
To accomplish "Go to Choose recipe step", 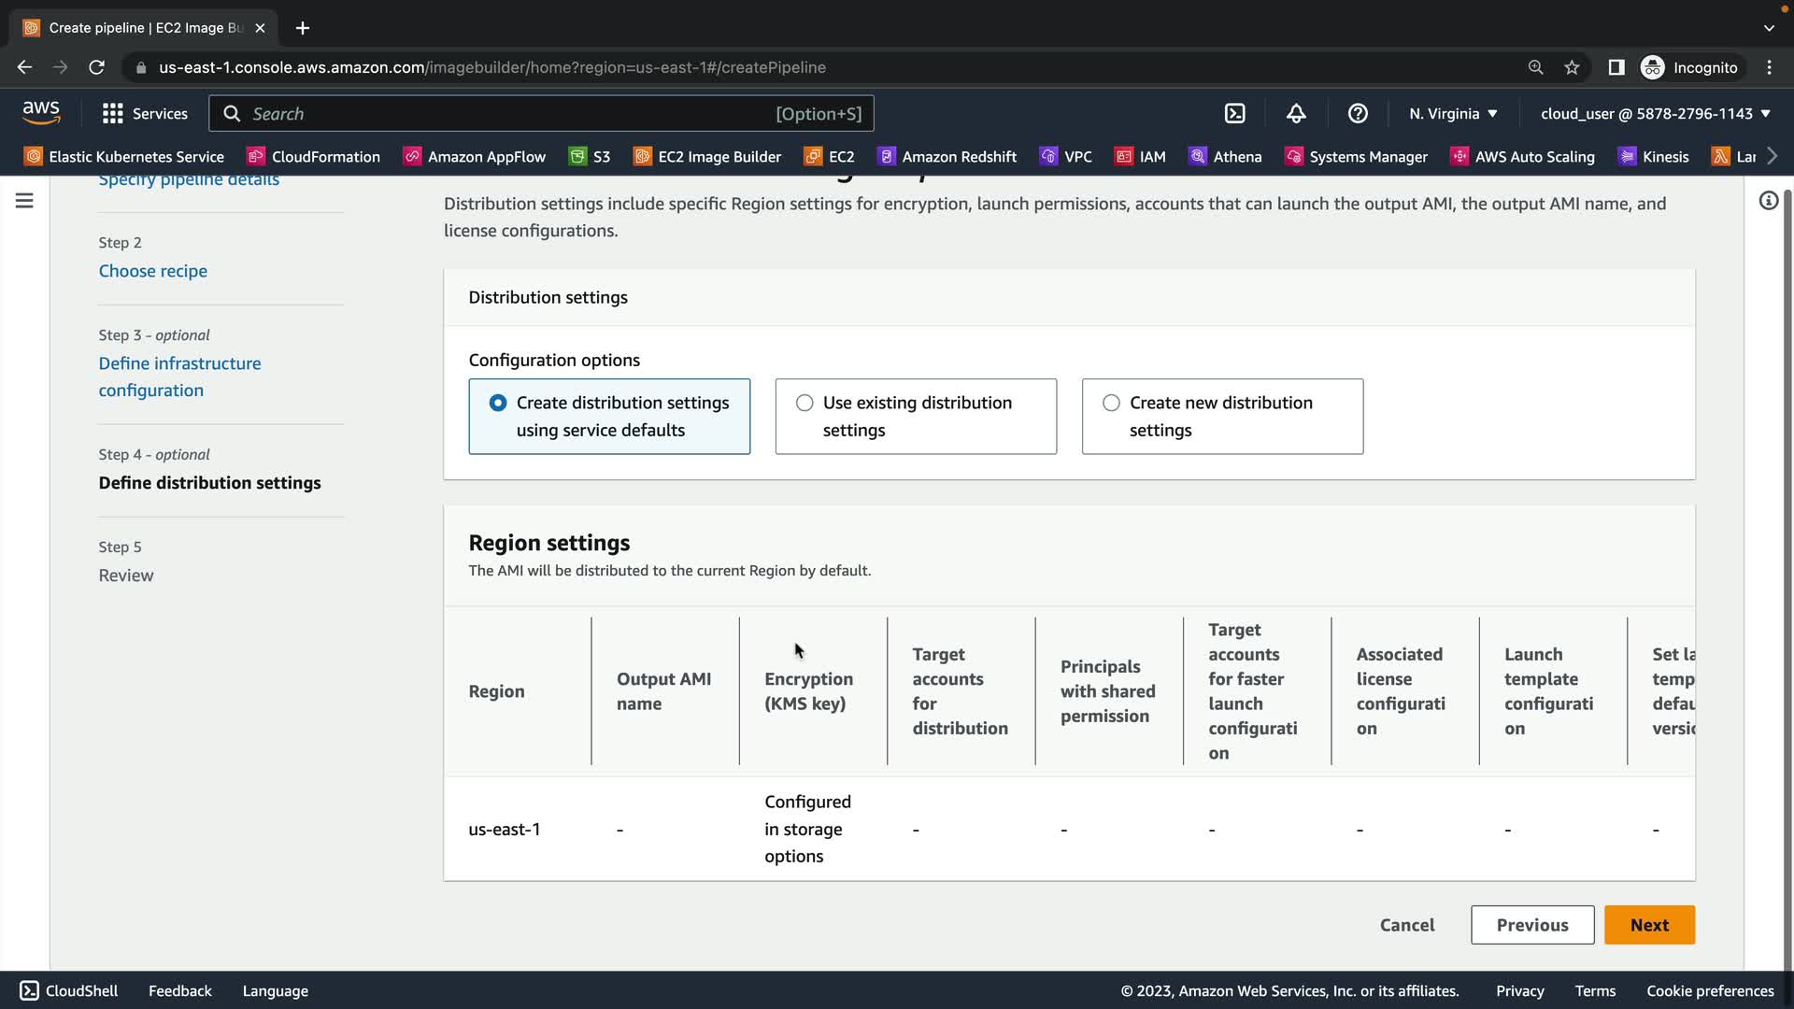I will click(x=153, y=271).
